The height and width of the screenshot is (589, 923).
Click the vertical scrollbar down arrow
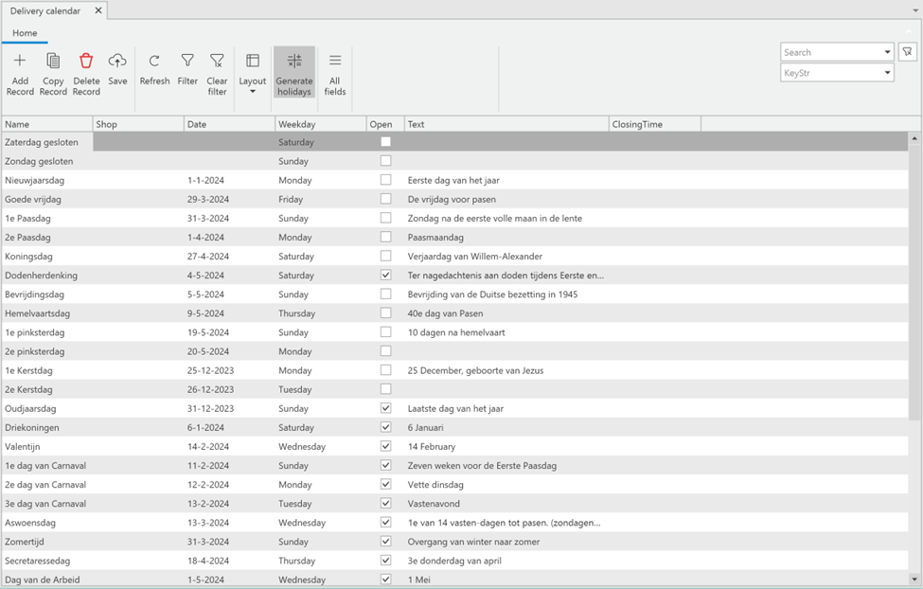coord(914,578)
